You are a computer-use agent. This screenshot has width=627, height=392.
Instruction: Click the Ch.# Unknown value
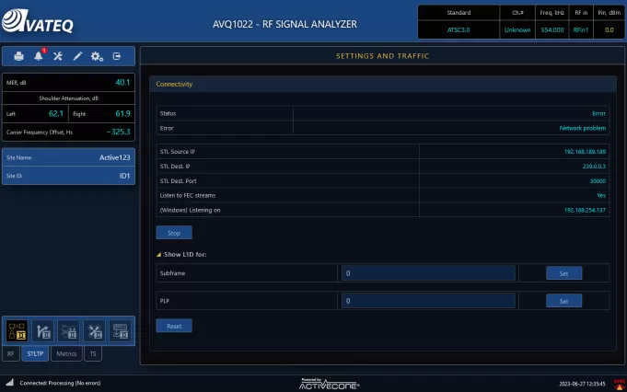pos(517,30)
